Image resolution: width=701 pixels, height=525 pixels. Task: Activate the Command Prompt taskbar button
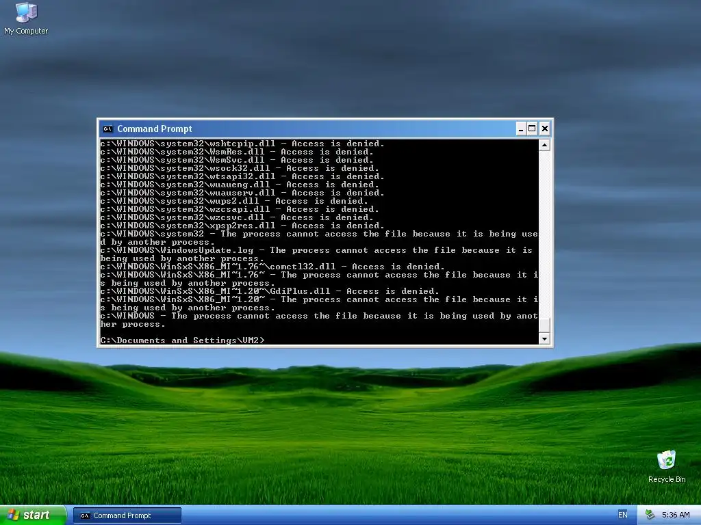pyautogui.click(x=127, y=515)
